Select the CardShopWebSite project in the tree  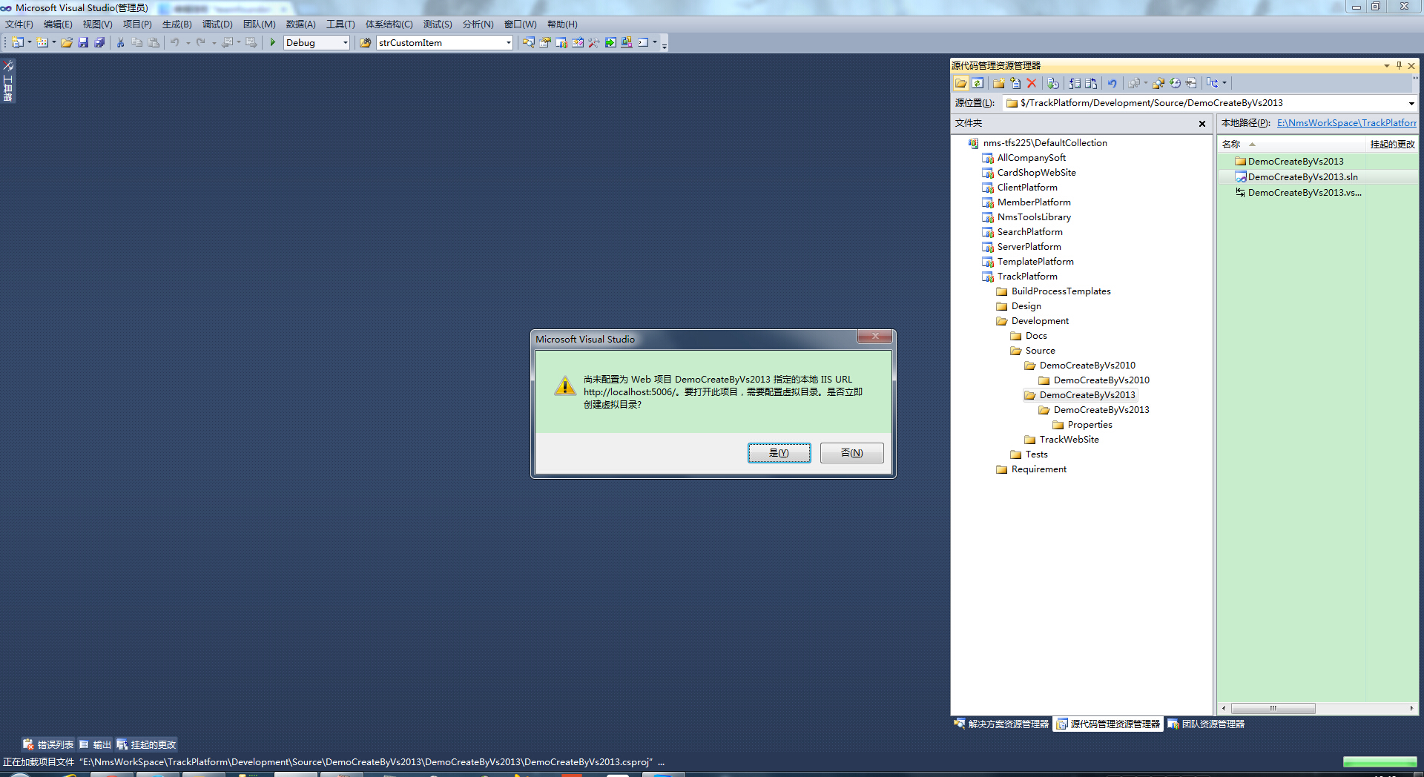click(x=1036, y=173)
